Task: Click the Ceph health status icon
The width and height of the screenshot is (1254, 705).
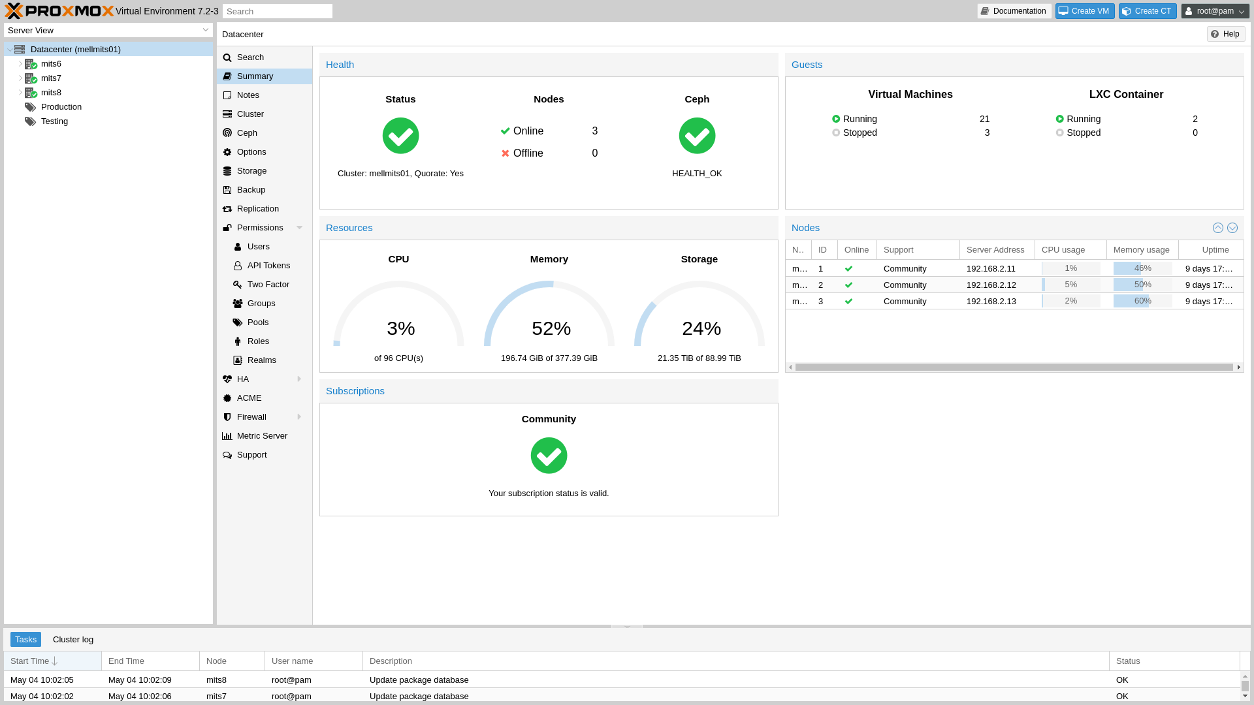Action: pos(697,136)
